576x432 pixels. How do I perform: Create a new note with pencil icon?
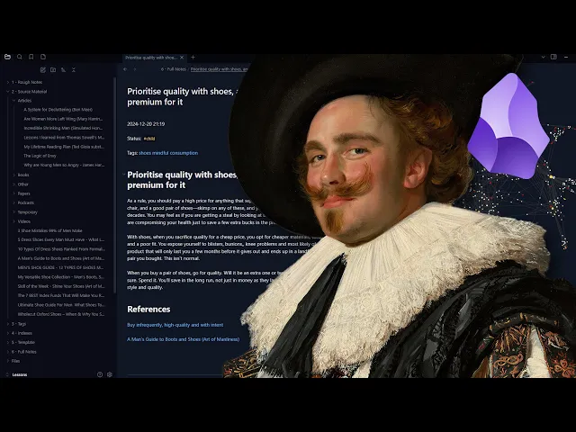(43, 70)
